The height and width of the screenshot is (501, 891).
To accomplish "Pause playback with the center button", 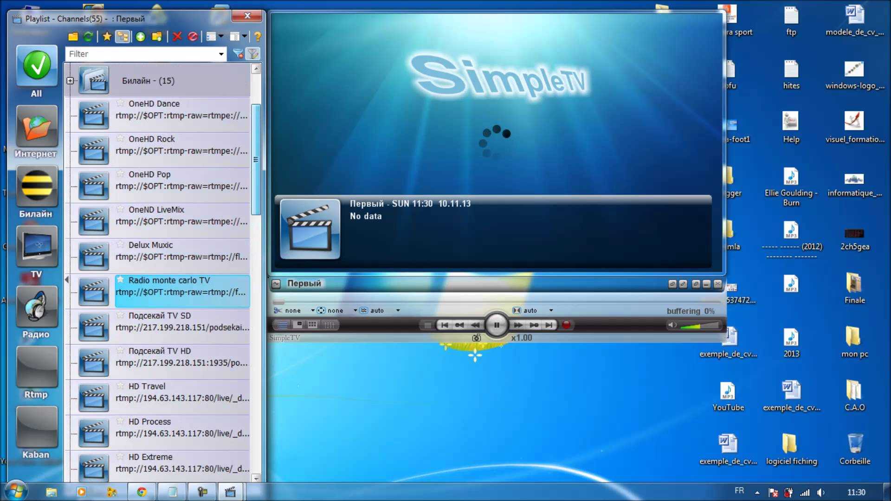I will (x=496, y=325).
